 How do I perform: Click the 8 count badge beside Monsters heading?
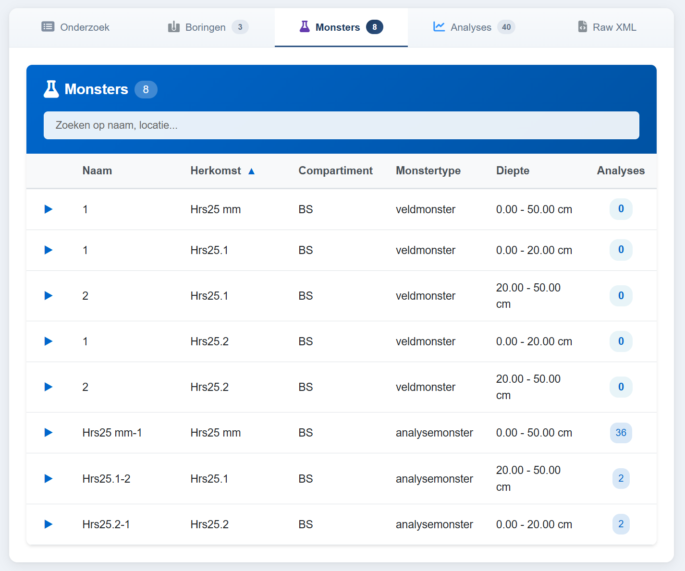(x=146, y=90)
